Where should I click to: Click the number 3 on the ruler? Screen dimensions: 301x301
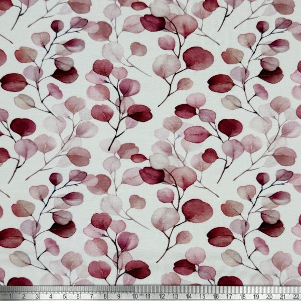[x=37, y=296]
